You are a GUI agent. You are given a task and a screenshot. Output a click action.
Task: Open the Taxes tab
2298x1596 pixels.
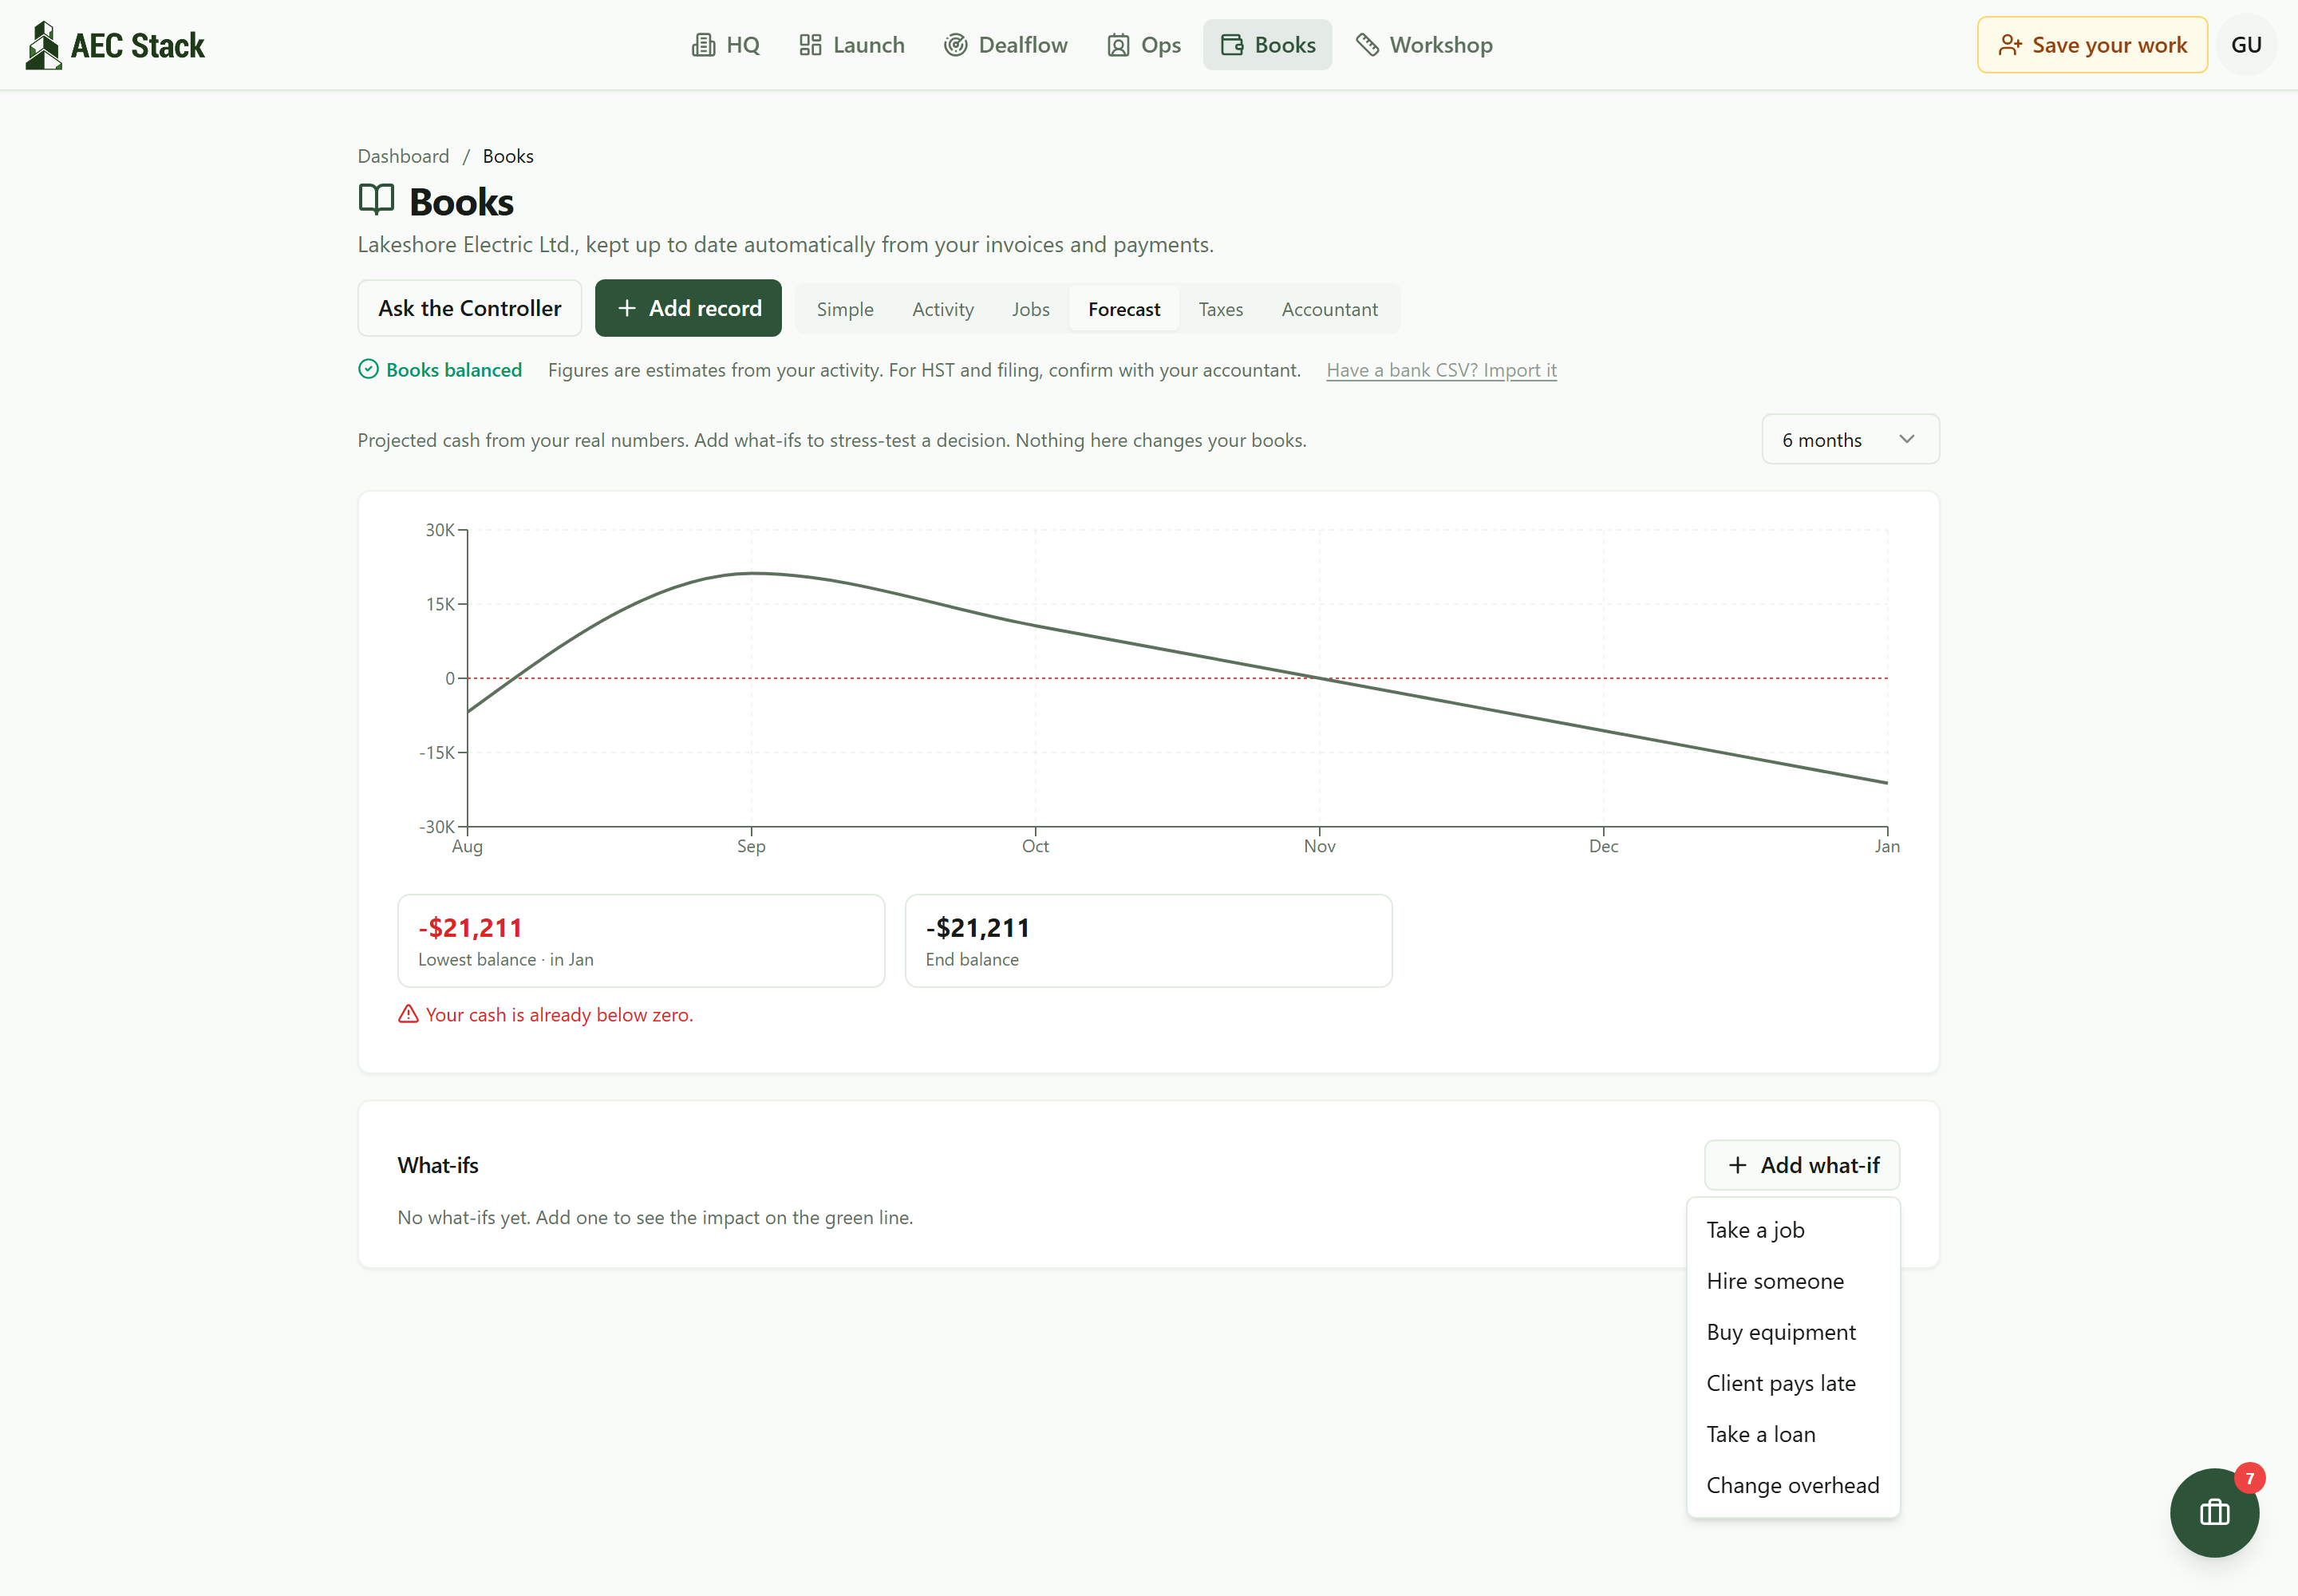tap(1221, 309)
